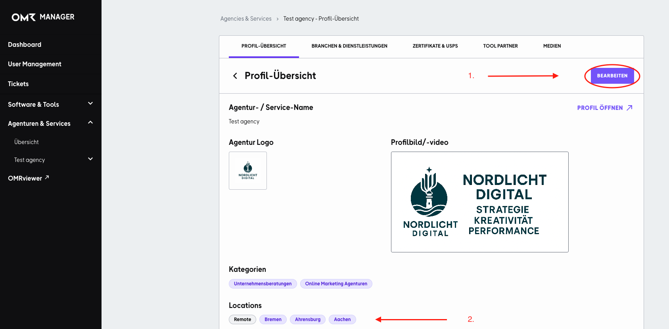The height and width of the screenshot is (329, 669).
Task: Click the Profilbild/-video heading
Action: (x=420, y=142)
